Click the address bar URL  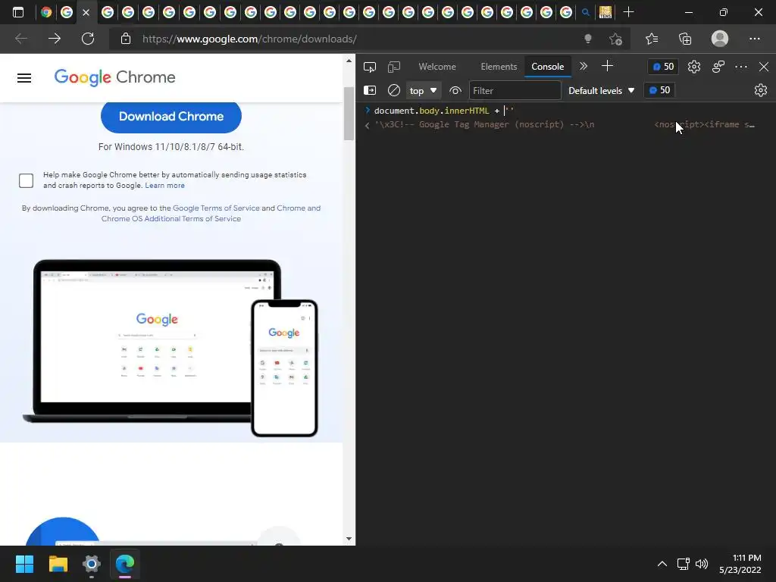coord(249,39)
